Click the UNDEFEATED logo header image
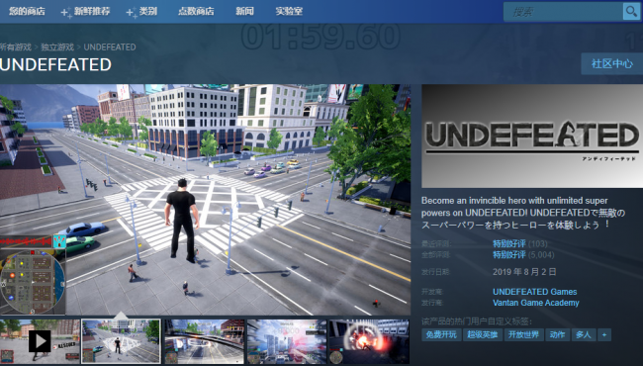Screen dimensions: 643x366 (x=532, y=137)
